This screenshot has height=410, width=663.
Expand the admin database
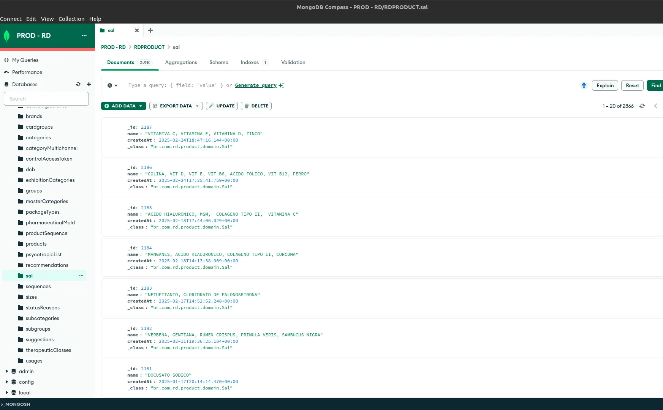pos(7,371)
